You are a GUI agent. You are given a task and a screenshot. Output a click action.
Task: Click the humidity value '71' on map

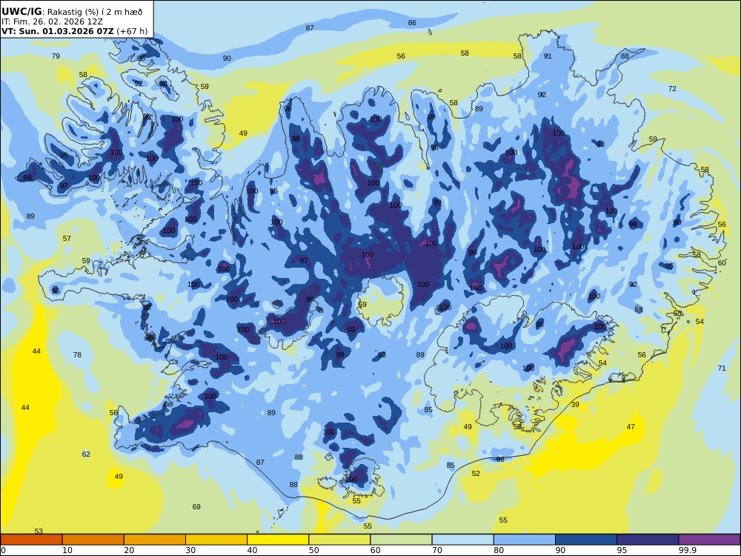coord(722,368)
